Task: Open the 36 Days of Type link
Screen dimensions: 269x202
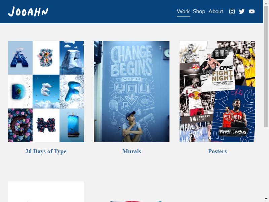Action: 46,151
